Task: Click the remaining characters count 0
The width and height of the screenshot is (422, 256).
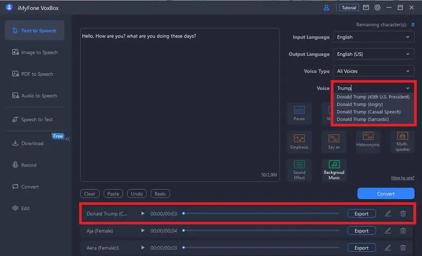Action: coord(413,24)
